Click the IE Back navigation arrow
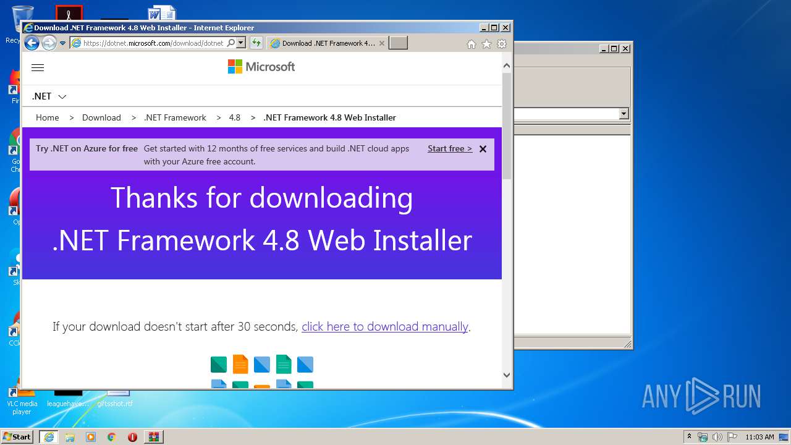 click(x=32, y=43)
